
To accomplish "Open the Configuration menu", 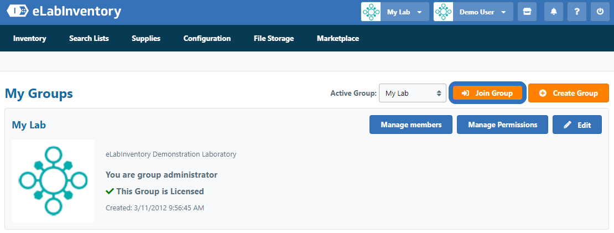I will coord(207,39).
